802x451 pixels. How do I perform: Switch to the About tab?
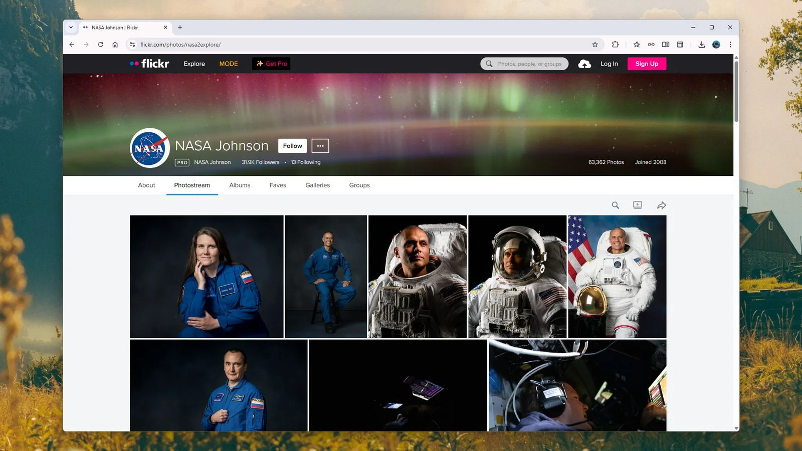pos(146,185)
